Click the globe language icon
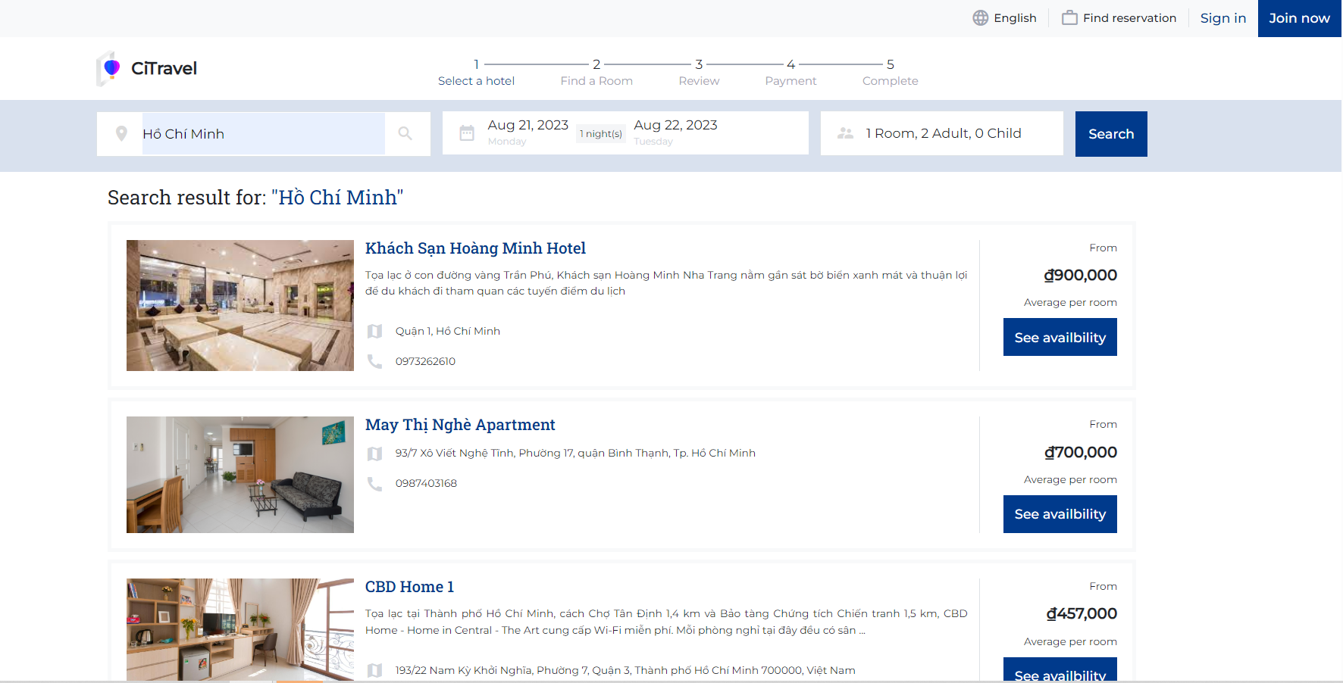 click(x=980, y=18)
